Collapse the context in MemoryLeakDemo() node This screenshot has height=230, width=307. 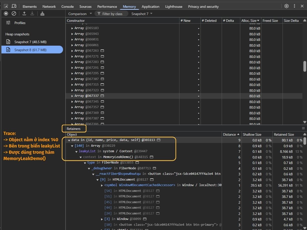tap(81, 157)
